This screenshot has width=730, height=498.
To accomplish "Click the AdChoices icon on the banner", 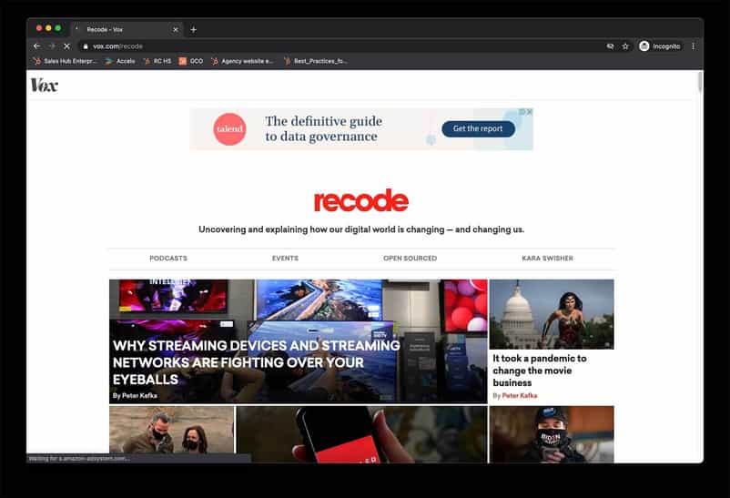I will [522, 112].
